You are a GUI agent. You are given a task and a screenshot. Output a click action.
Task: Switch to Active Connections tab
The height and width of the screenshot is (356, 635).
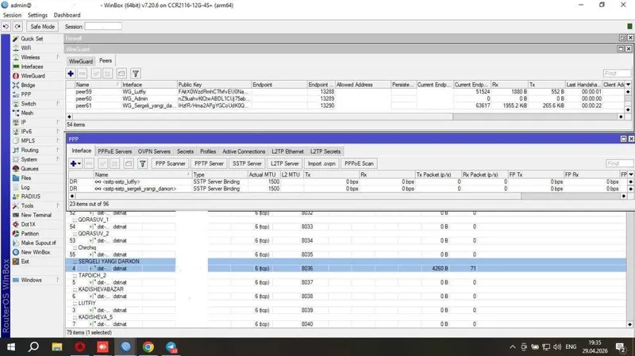point(244,151)
